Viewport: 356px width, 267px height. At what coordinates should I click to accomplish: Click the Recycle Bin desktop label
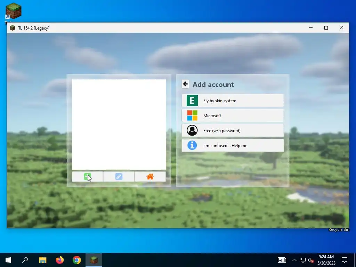[x=339, y=230]
